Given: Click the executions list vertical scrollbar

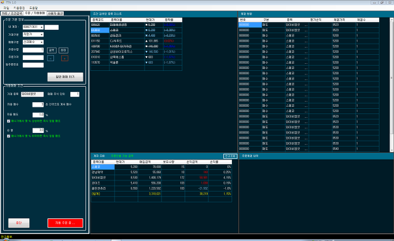Looking at the screenshot, I should (x=391, y=85).
